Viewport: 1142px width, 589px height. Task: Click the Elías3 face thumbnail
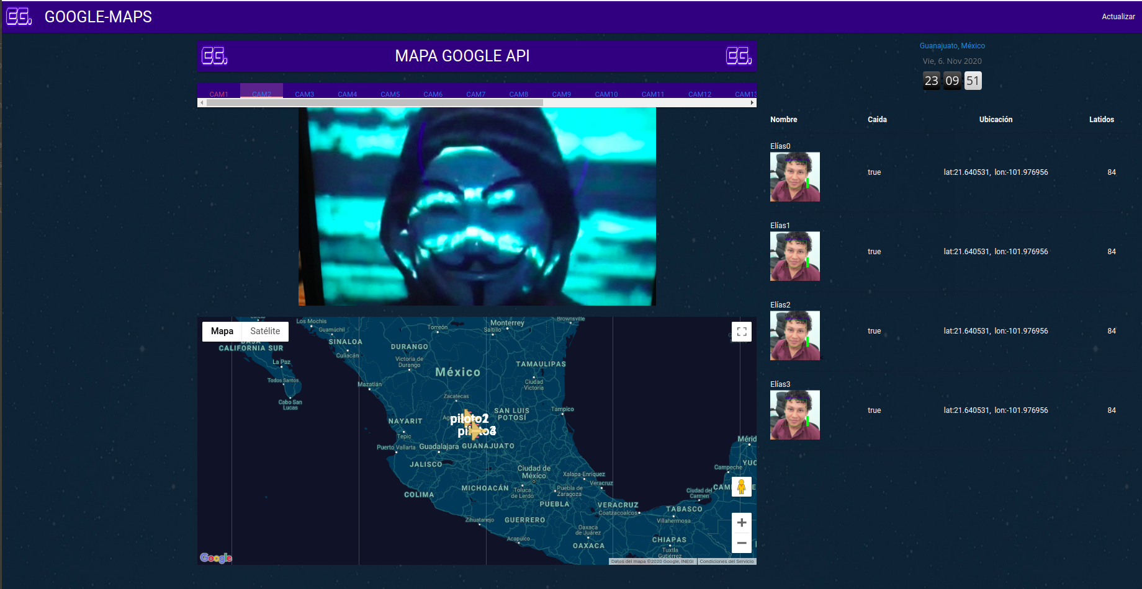795,415
